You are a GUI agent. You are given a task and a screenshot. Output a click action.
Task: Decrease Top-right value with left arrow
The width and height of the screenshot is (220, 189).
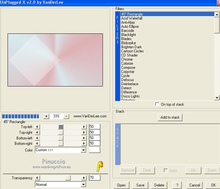(x=37, y=132)
